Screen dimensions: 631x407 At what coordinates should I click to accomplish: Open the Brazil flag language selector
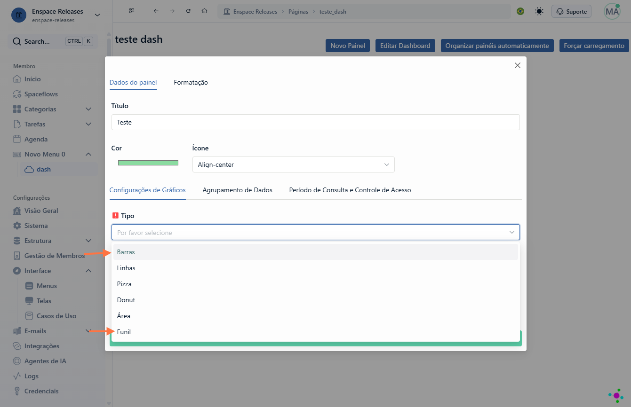coord(520,11)
